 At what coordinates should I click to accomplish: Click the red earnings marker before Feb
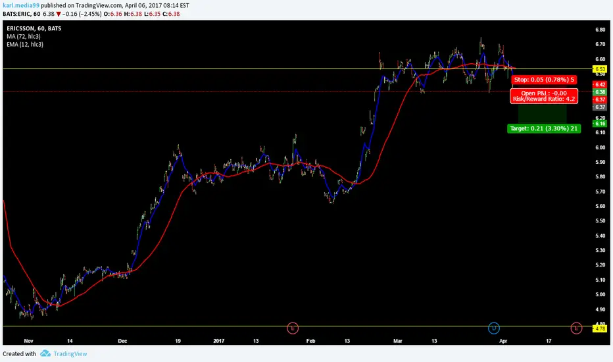tap(293, 328)
